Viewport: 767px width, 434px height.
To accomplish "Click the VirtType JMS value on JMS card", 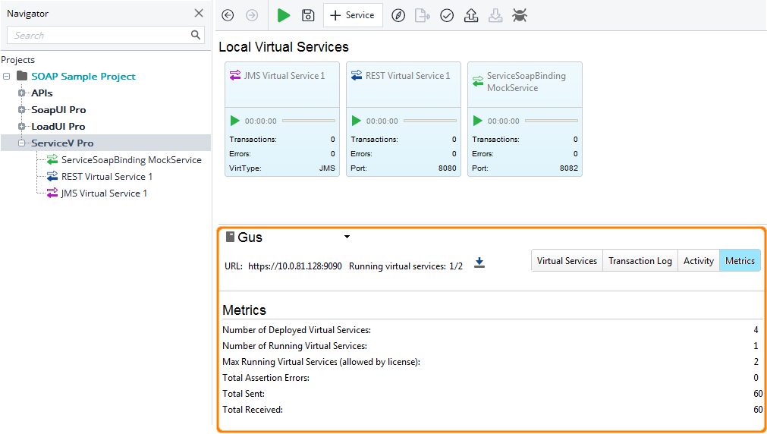I will (327, 168).
